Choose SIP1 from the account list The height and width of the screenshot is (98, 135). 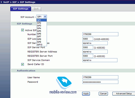click(42, 20)
